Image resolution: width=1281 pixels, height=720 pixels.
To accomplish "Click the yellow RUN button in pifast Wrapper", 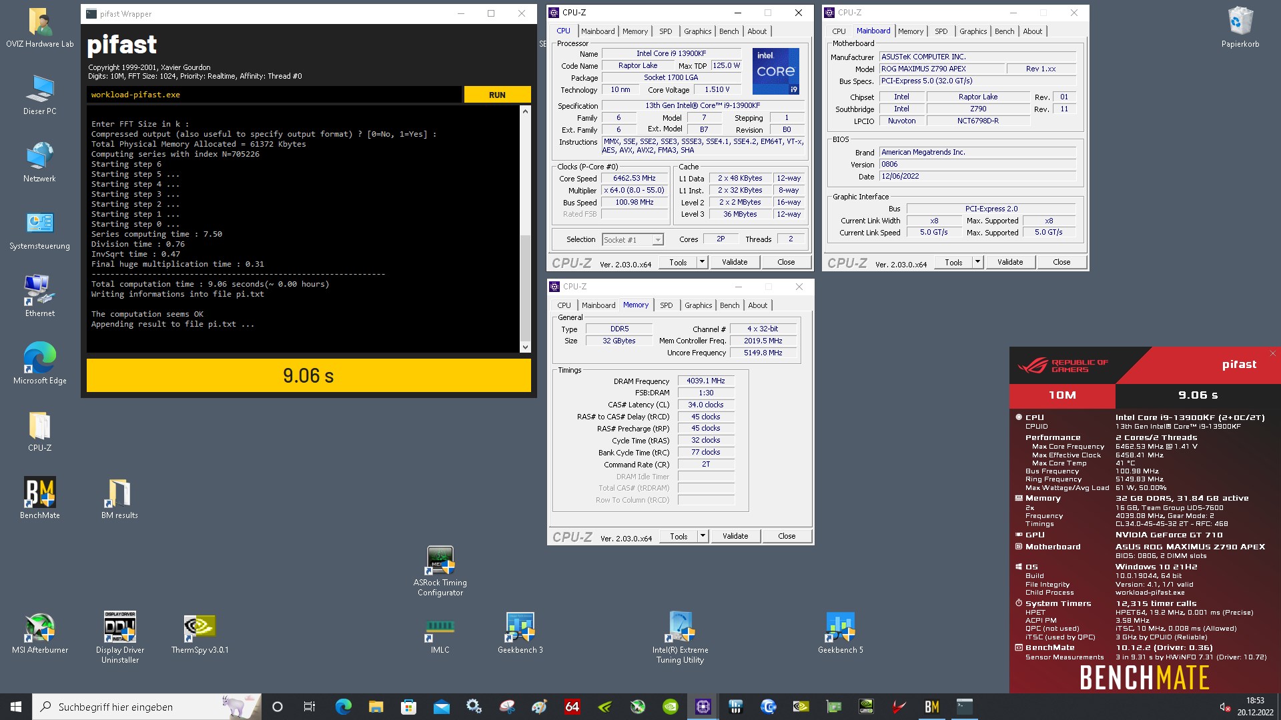I will tap(498, 95).
